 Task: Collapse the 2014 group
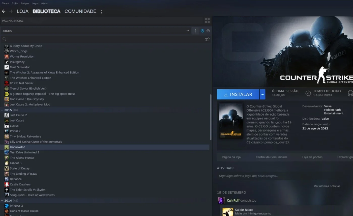pyautogui.click(x=2, y=201)
